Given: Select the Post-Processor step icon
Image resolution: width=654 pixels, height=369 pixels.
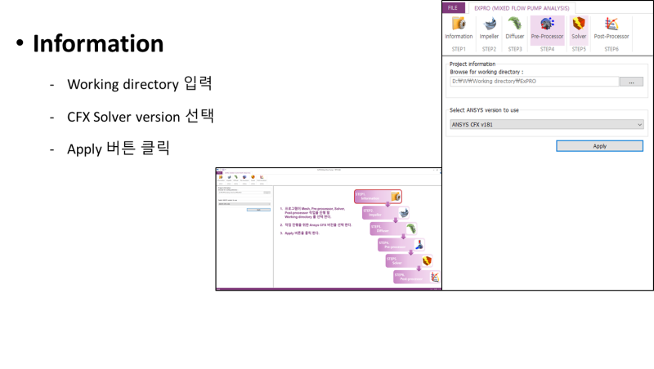Looking at the screenshot, I should coord(611,29).
